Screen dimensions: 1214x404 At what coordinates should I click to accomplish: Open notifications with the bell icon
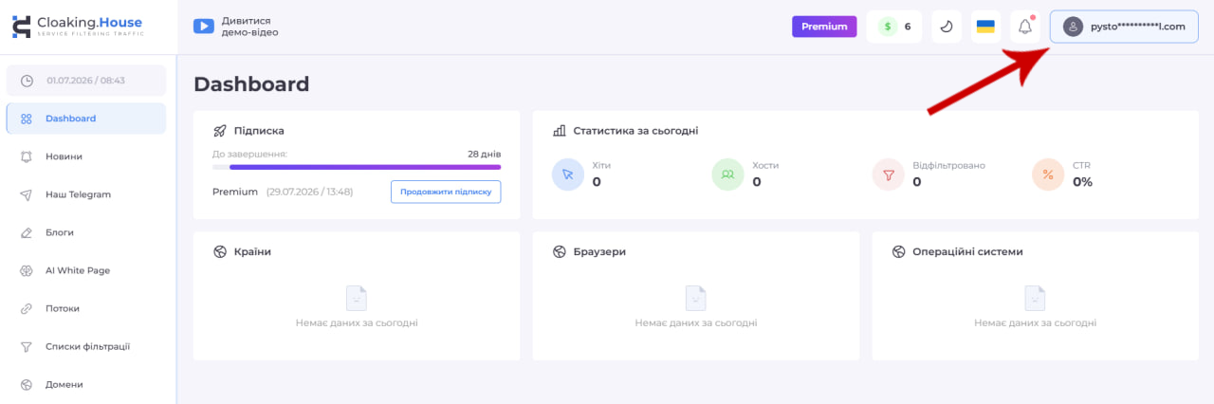[1024, 27]
